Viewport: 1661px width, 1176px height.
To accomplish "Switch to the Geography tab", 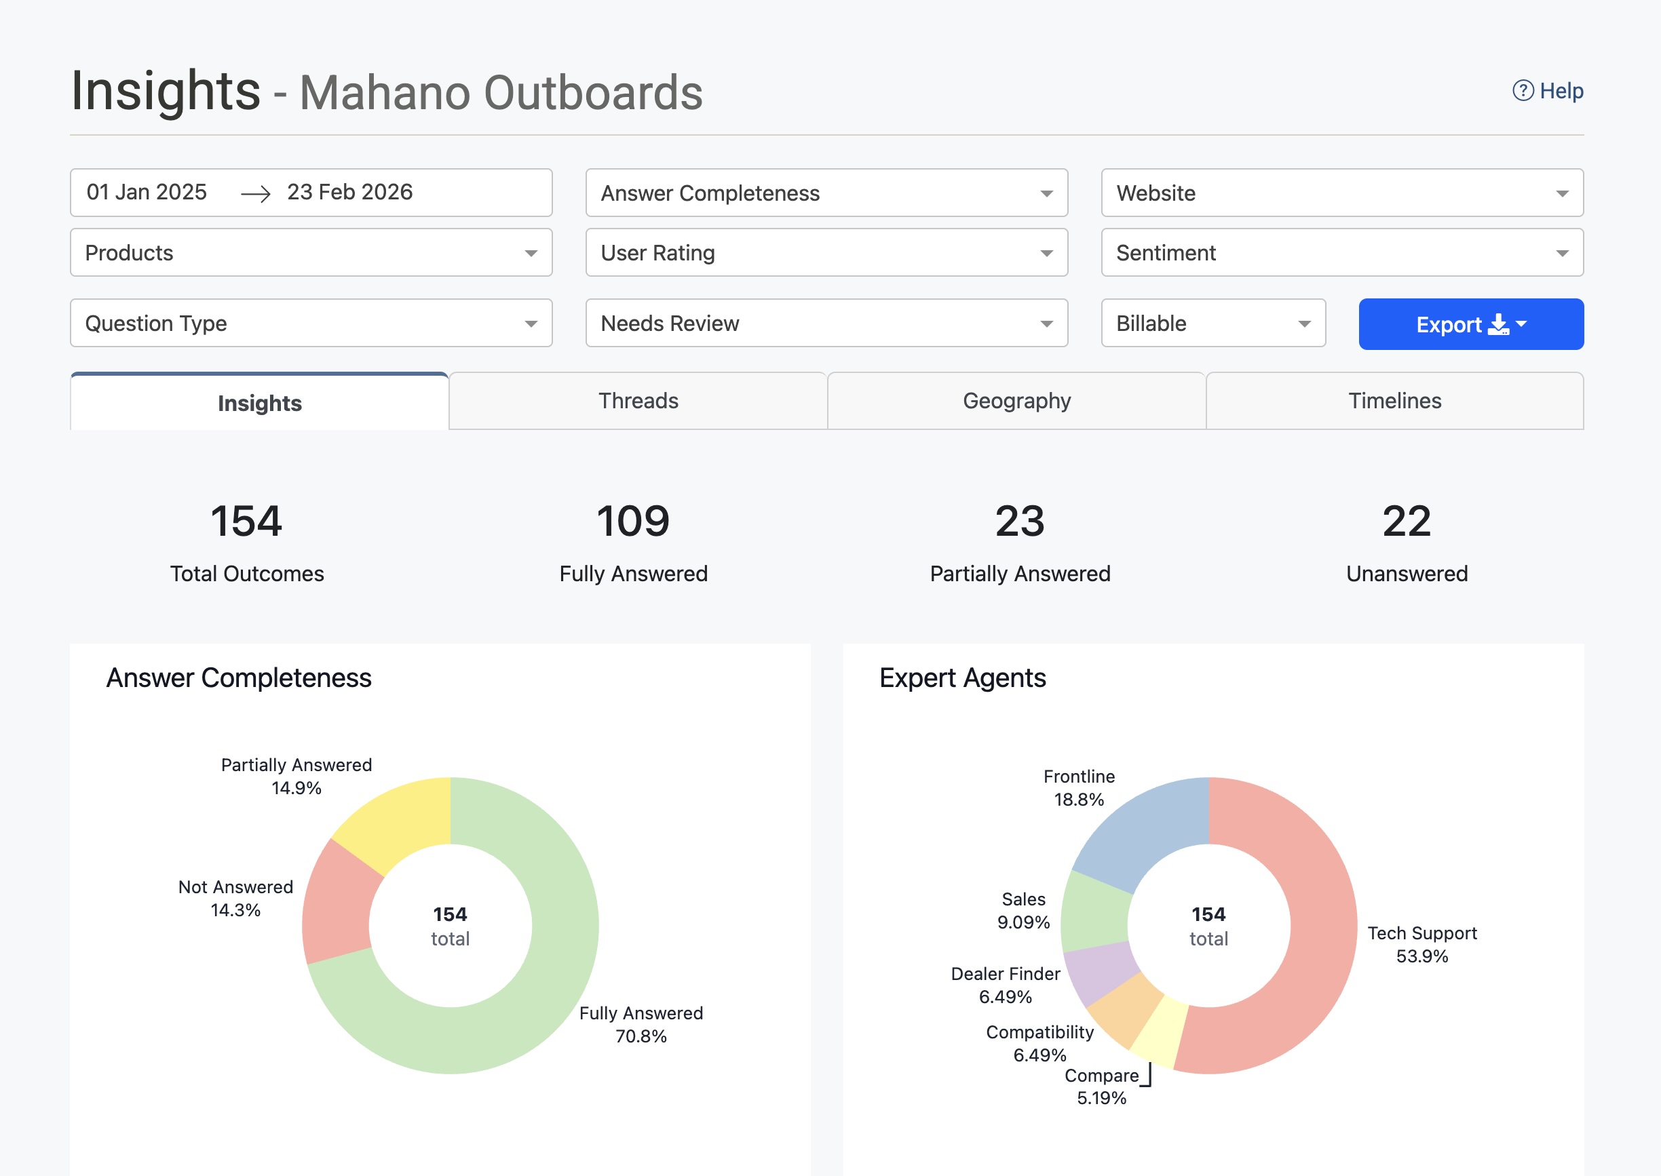I will (x=1016, y=400).
